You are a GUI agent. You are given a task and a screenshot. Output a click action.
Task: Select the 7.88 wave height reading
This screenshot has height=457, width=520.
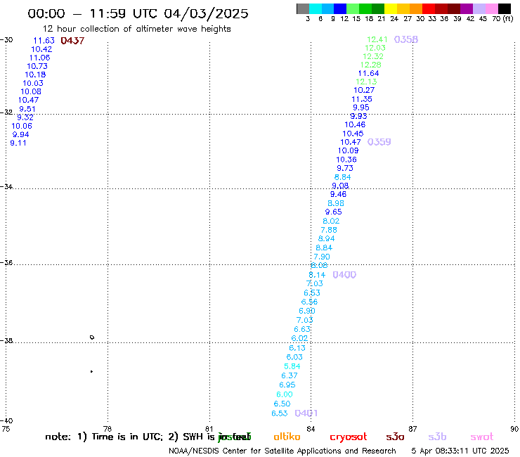click(329, 230)
